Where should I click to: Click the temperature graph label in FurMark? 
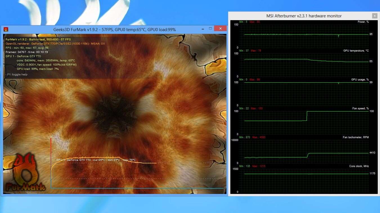point(96,160)
